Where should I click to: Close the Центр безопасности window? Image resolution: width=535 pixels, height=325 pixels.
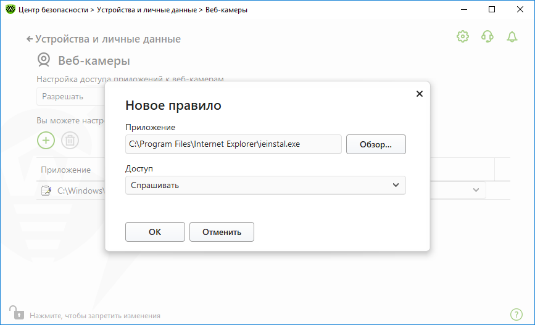pos(520,9)
